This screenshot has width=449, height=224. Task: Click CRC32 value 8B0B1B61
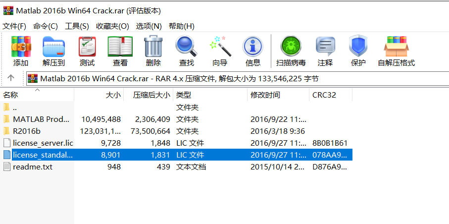330,143
